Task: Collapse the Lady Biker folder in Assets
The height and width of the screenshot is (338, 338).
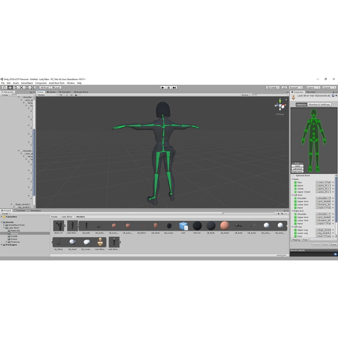Action: tap(4, 228)
